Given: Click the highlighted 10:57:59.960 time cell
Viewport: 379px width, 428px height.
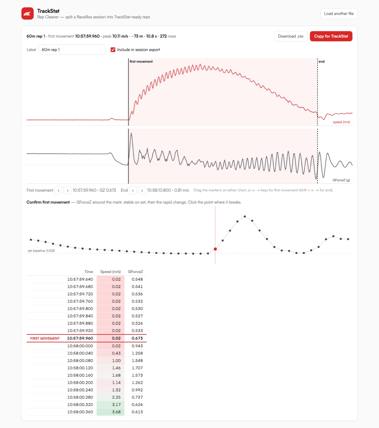Looking at the screenshot, I should pos(80,338).
